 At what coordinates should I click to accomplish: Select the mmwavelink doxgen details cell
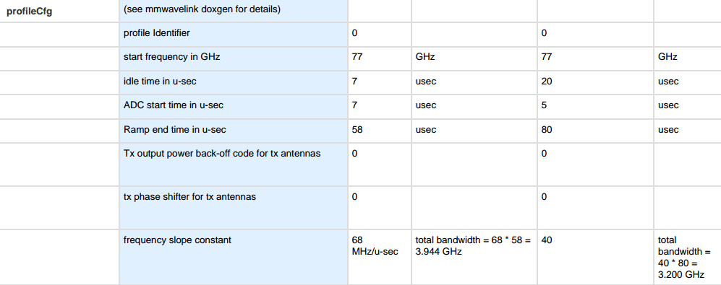tap(233, 11)
